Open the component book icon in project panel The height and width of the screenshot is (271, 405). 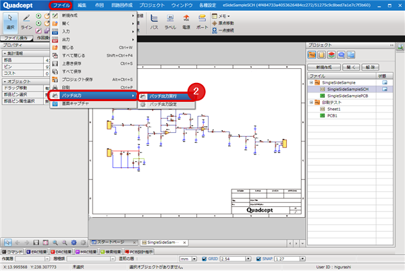coord(321,55)
